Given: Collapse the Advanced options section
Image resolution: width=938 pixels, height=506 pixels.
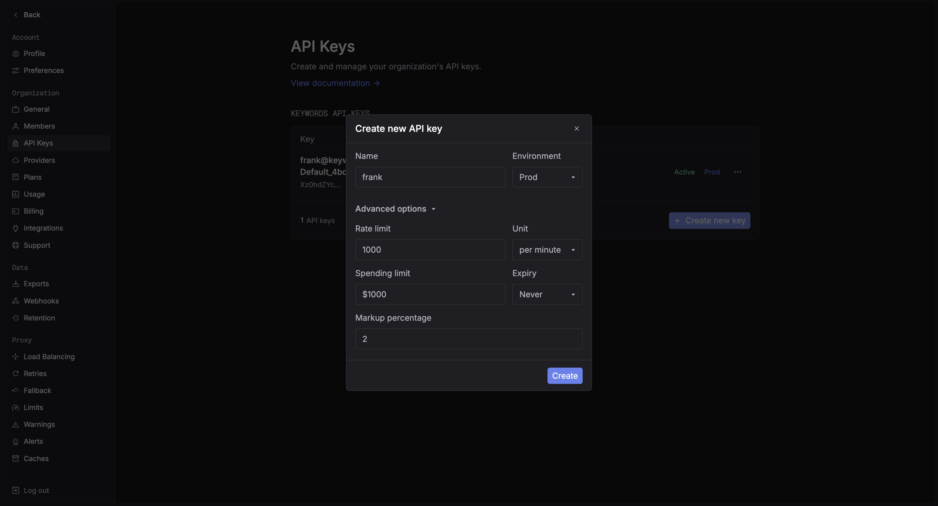Looking at the screenshot, I should tap(395, 209).
